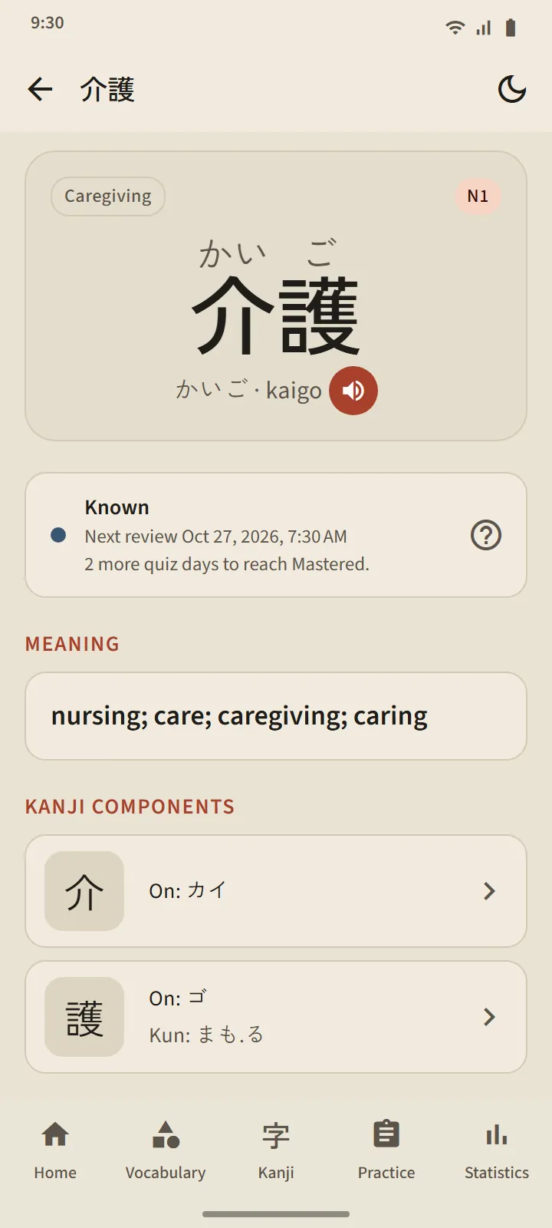Go back using the arrow icon
This screenshot has width=552, height=1228.
40,90
